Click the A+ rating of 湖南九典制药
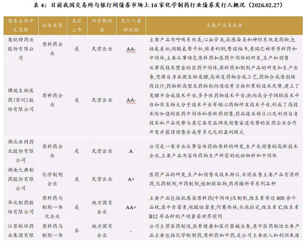307x244 pixels. pyautogui.click(x=131, y=179)
